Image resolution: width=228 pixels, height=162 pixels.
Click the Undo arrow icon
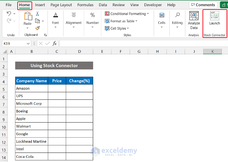coord(9,14)
